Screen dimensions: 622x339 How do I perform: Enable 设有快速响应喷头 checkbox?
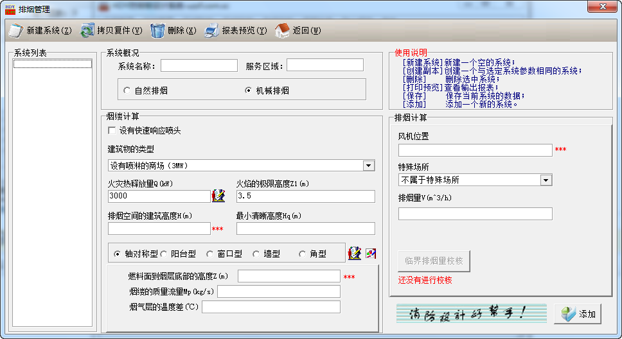[112, 130]
